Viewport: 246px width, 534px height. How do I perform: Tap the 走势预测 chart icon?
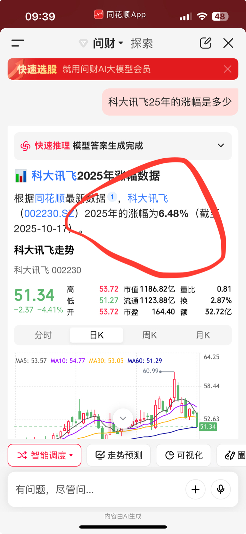[x=100, y=455]
